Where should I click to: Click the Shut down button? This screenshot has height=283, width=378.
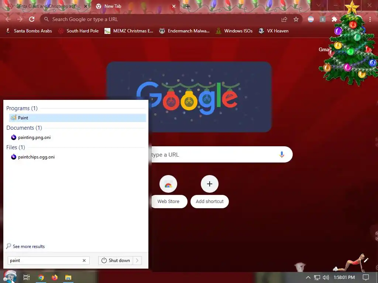point(116,261)
